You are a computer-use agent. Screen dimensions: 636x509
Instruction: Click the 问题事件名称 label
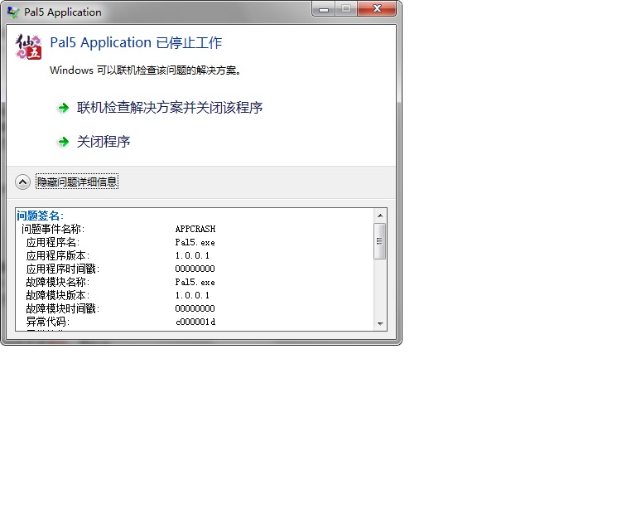click(53, 229)
